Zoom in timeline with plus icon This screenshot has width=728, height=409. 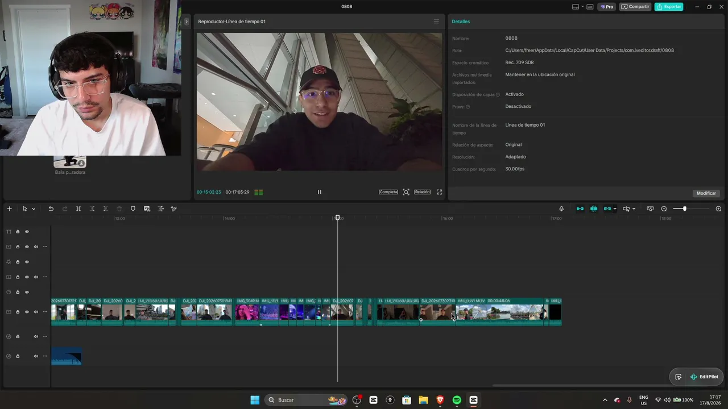tap(718, 208)
